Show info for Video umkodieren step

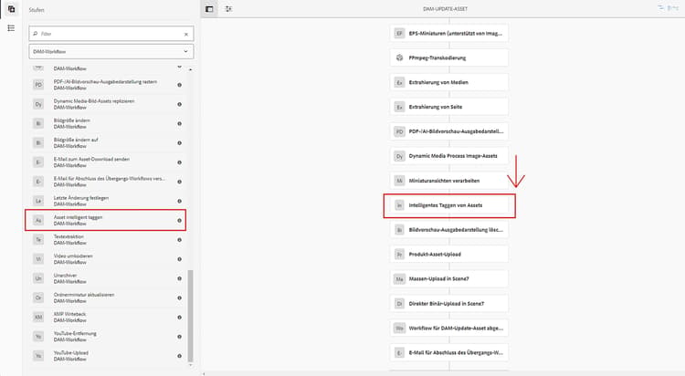tap(180, 259)
